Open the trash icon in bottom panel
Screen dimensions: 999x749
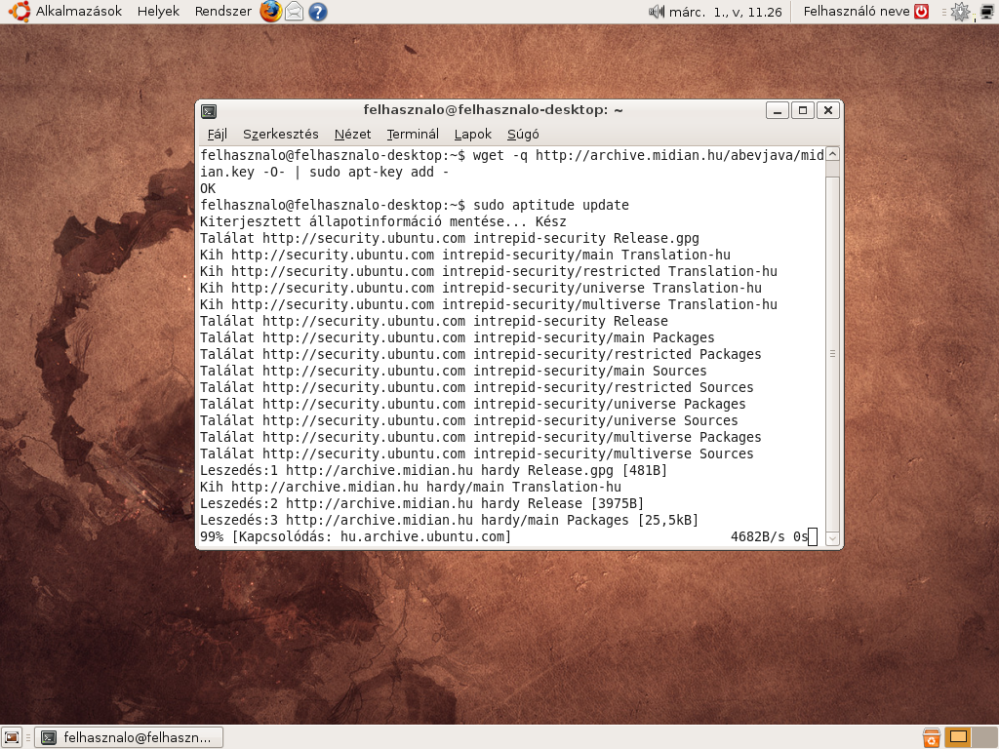(x=932, y=737)
